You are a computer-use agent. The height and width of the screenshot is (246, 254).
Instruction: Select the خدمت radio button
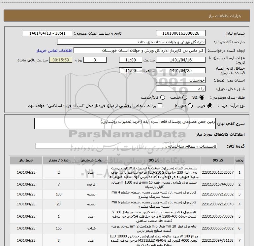point(185,97)
